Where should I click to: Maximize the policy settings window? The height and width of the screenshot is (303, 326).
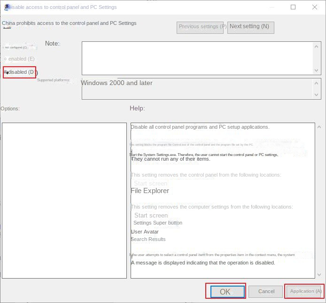293,7
